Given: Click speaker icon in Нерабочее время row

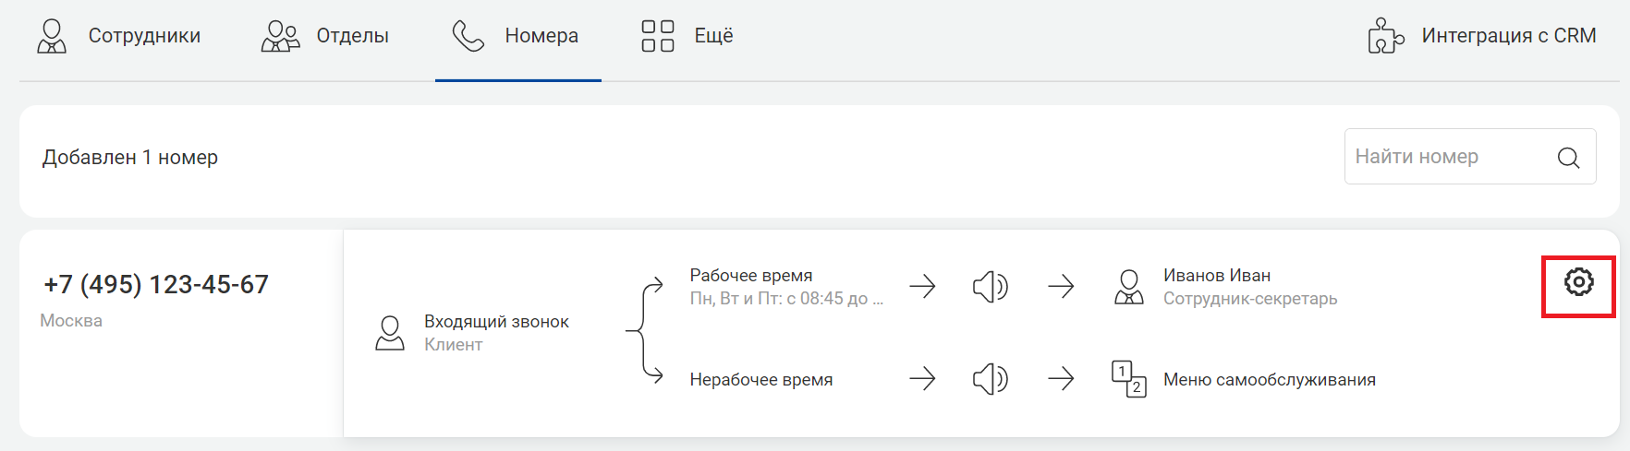Looking at the screenshot, I should [991, 379].
